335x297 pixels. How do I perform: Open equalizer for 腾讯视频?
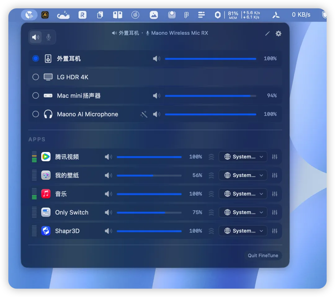(275, 157)
